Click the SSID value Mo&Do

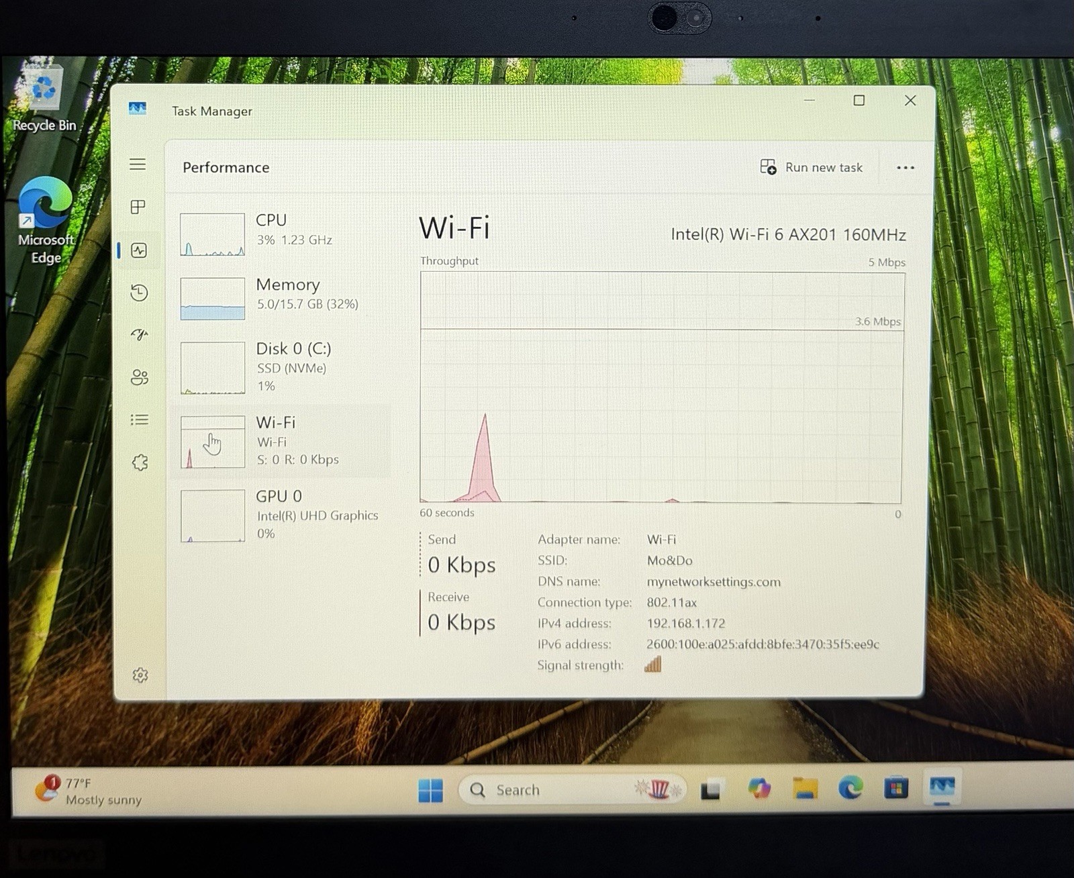669,560
